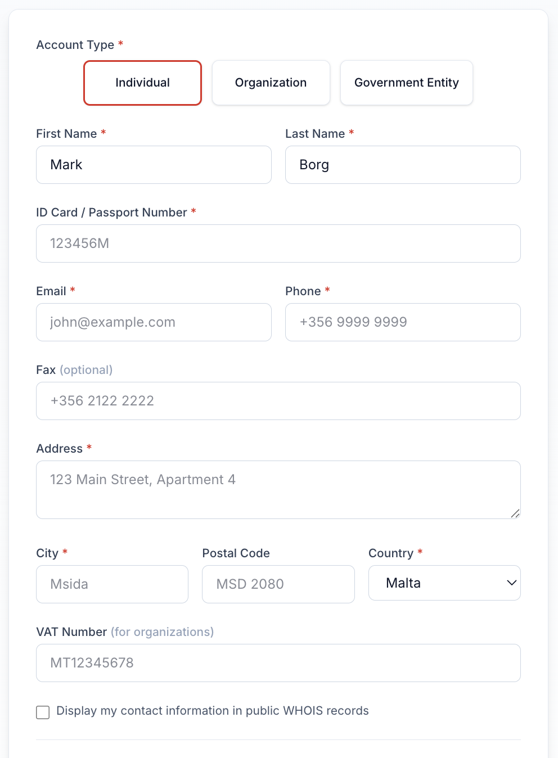This screenshot has height=758, width=558.
Task: Click the Last Name field containing Borg
Action: (x=403, y=165)
